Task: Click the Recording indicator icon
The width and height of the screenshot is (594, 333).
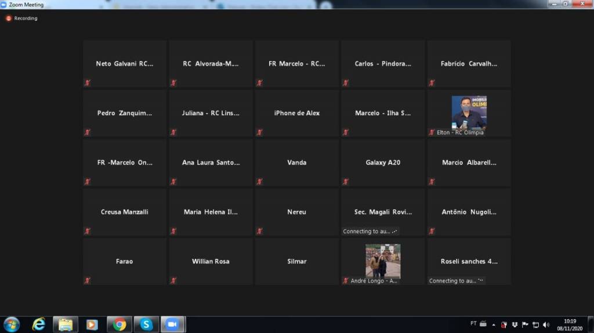Action: (8, 18)
